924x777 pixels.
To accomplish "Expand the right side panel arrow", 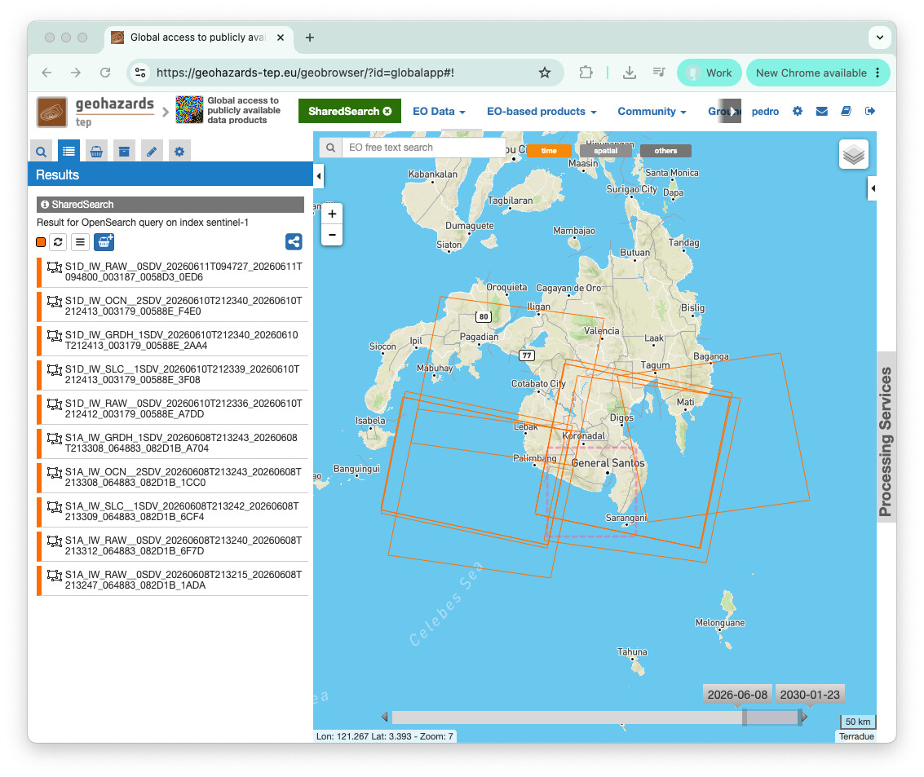I will 872,188.
